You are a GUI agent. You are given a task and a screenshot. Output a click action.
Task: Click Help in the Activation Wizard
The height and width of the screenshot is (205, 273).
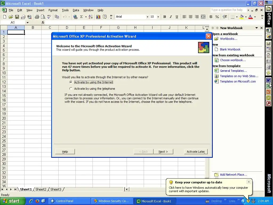click(x=65, y=152)
